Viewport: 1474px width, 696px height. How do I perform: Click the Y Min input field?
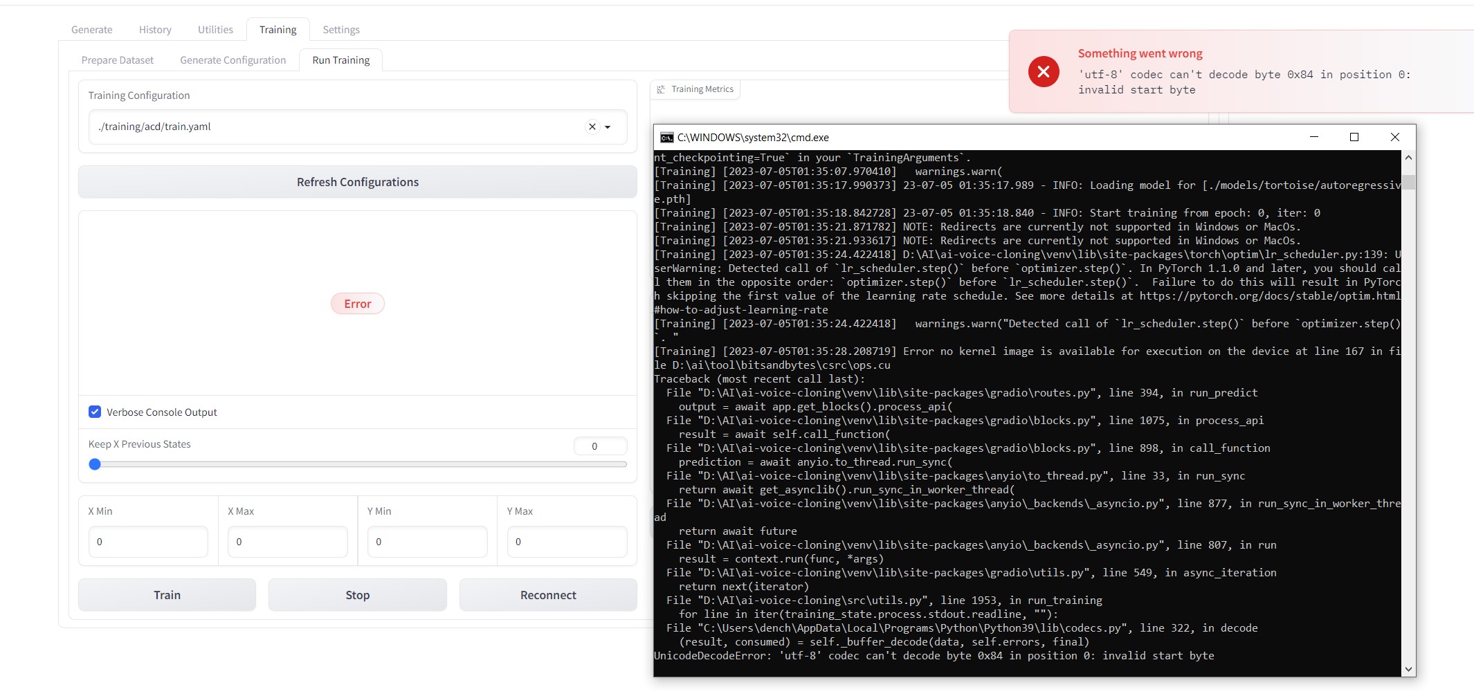click(428, 542)
